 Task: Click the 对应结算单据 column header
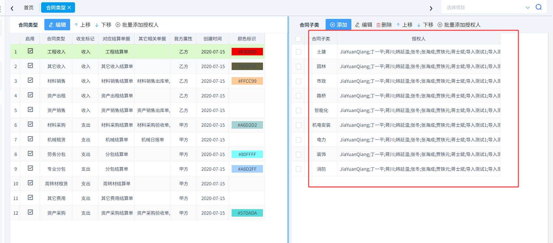tap(116, 39)
